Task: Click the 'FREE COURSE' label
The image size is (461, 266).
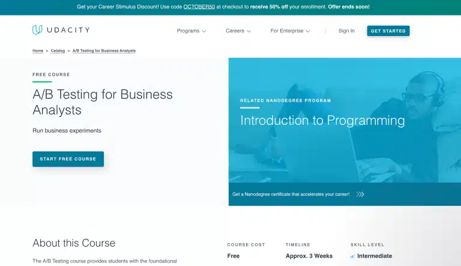Action: tap(51, 74)
